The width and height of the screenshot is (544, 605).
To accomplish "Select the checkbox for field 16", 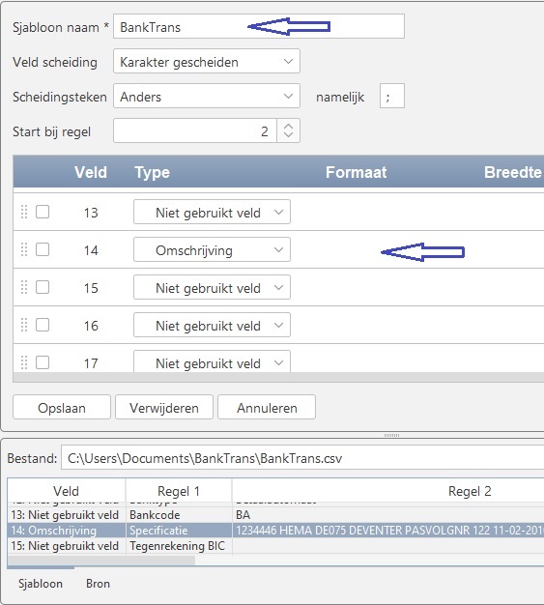I will tap(43, 325).
